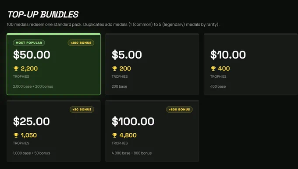Click the +800 BONUS badge
This screenshot has height=169, width=298.
[x=179, y=110]
